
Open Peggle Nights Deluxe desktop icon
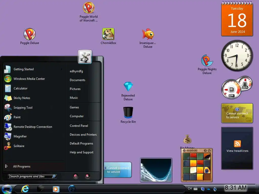[x=207, y=64]
